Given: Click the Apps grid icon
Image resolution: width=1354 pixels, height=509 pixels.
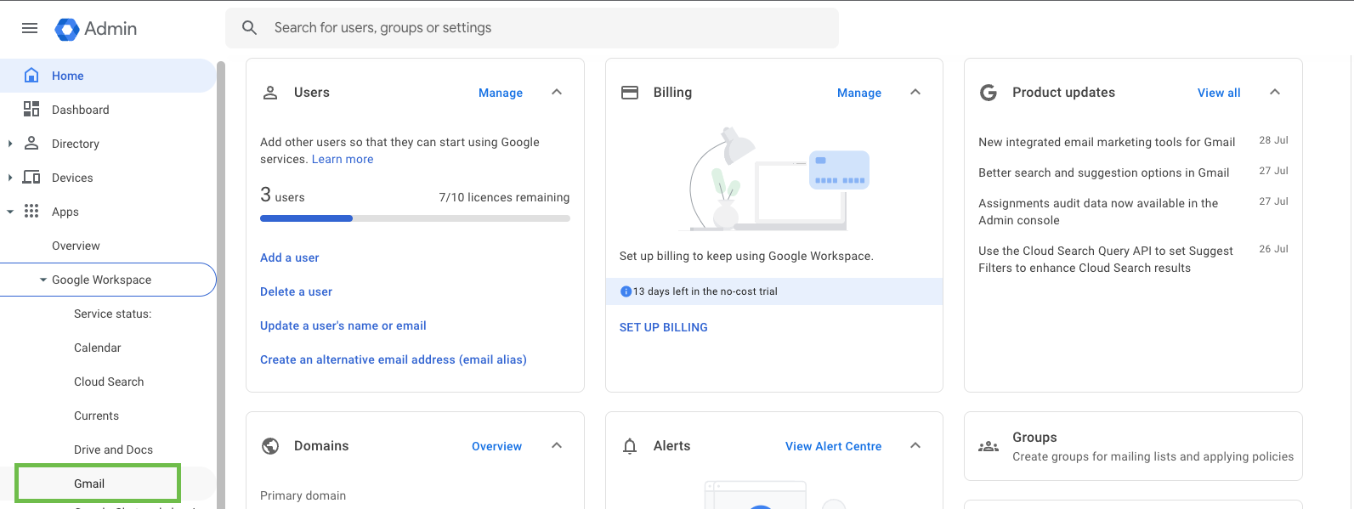Looking at the screenshot, I should click(31, 211).
